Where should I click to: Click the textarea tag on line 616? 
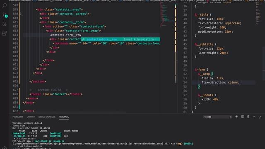(x=60, y=43)
